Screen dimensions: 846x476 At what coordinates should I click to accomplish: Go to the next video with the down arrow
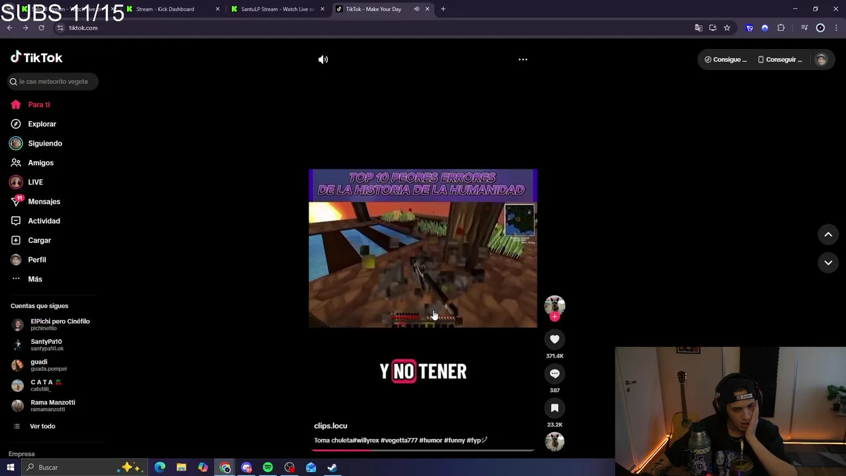coord(828,262)
